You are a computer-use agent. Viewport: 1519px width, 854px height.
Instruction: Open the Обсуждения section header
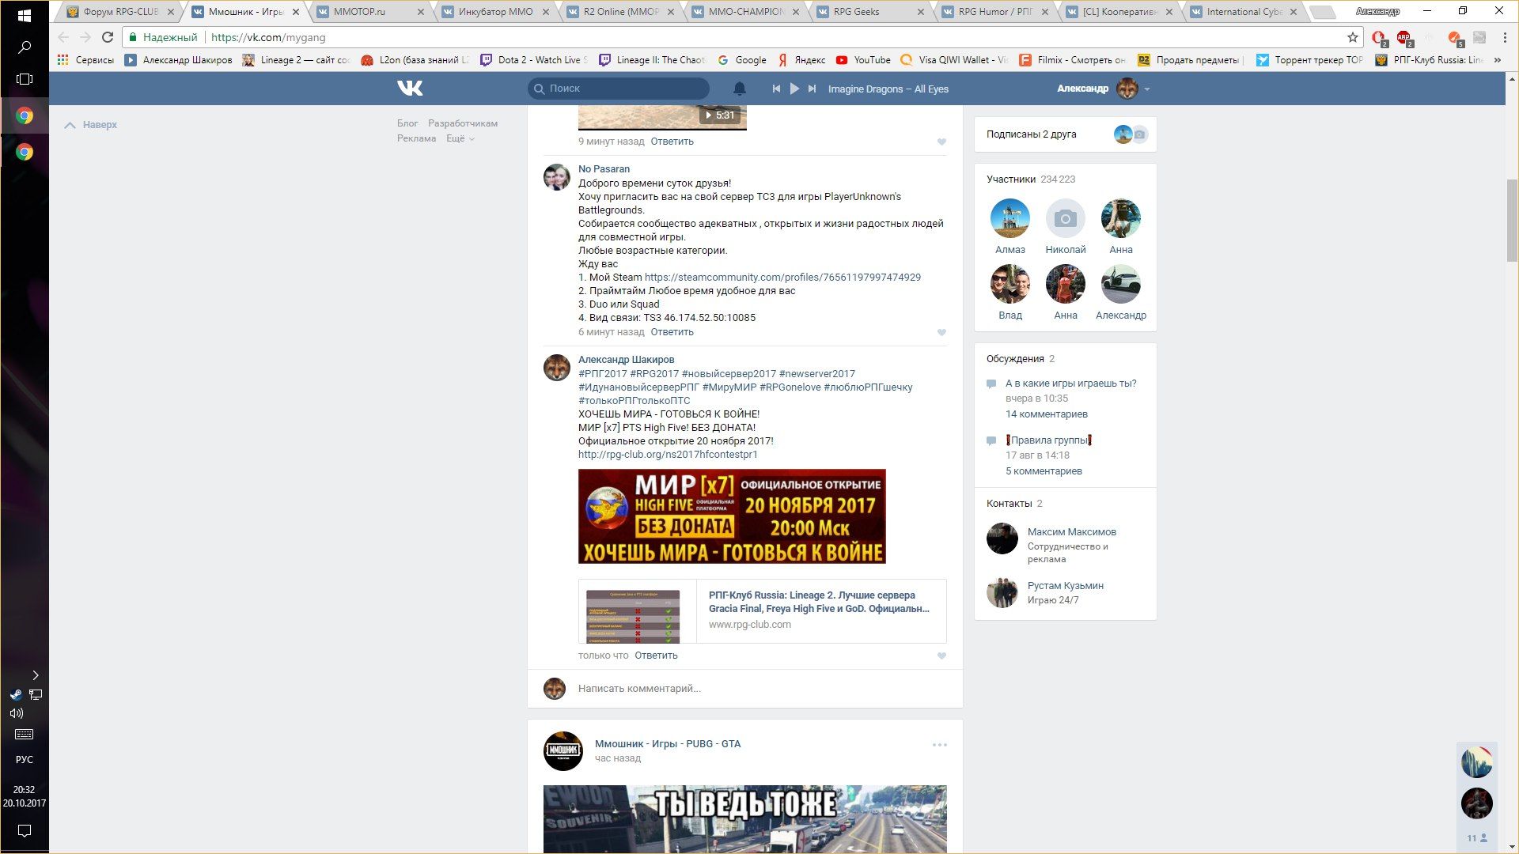point(1021,359)
